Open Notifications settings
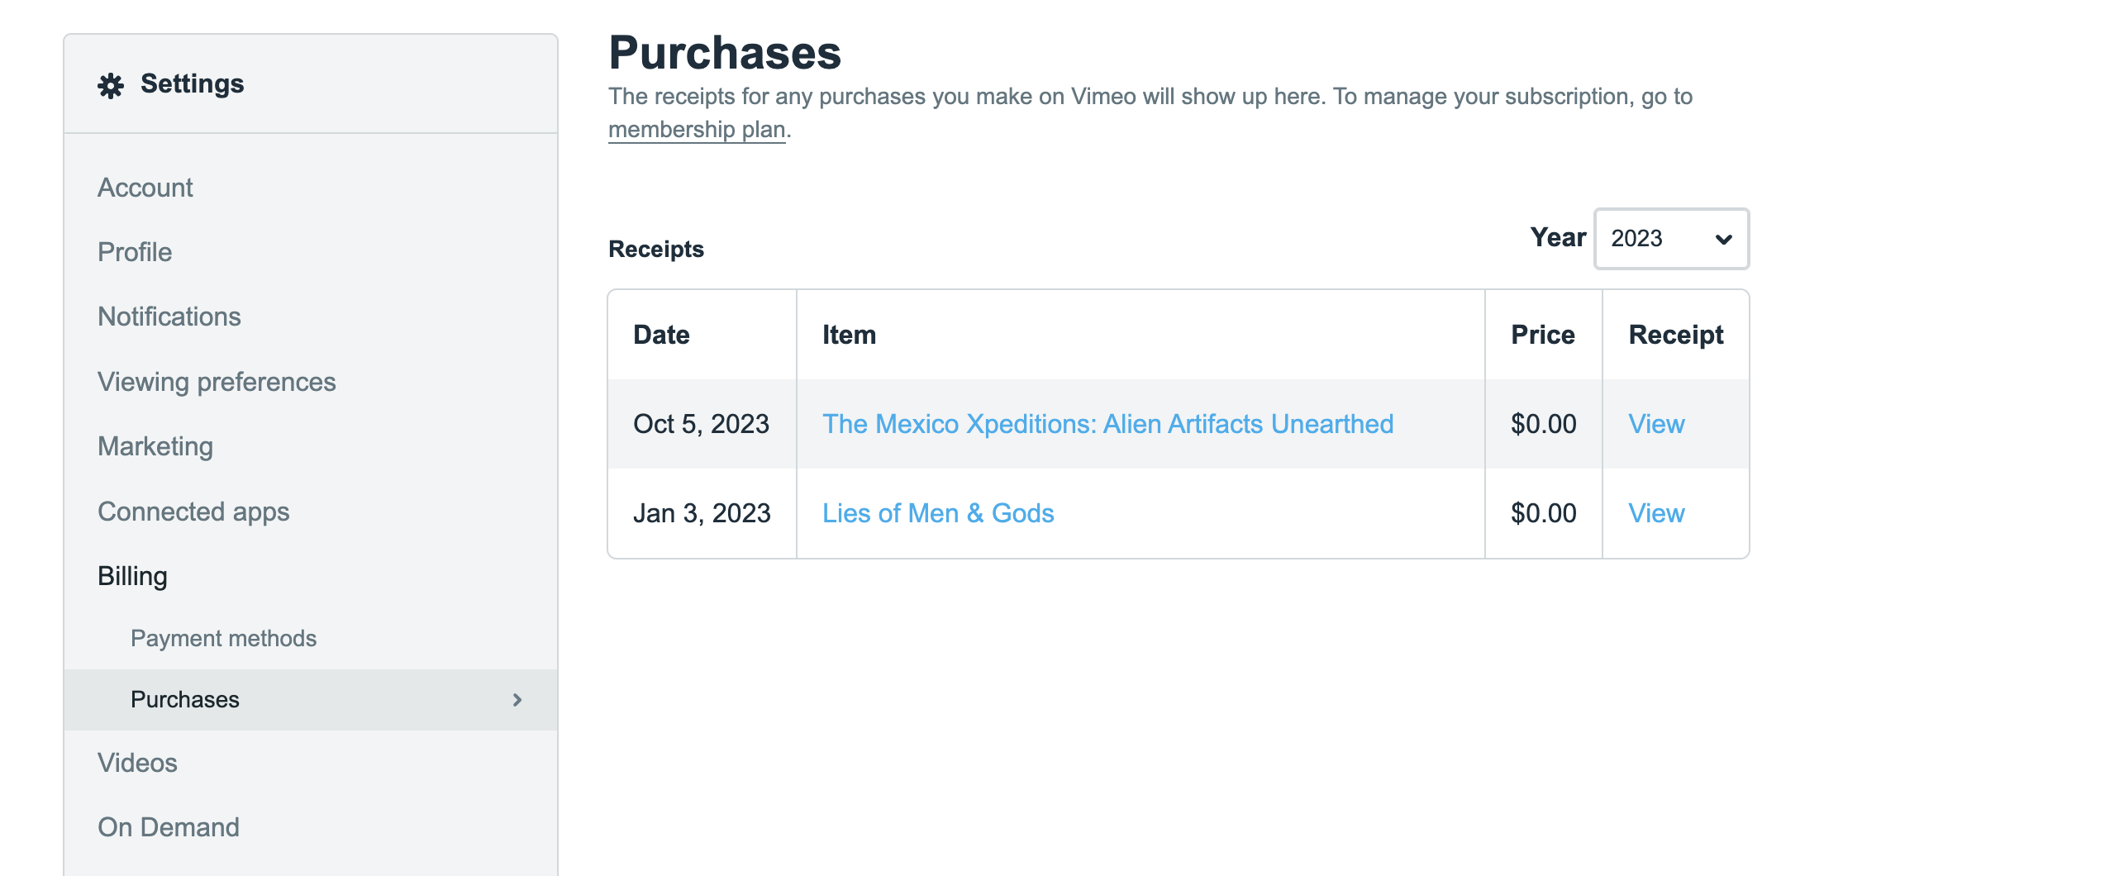 coord(169,317)
